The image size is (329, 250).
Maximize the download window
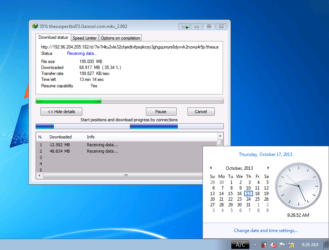tap(209, 26)
